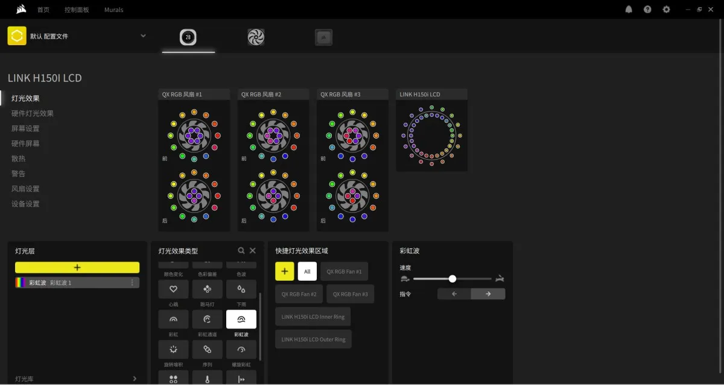
Task: Open the Murals tab
Action: pos(113,10)
